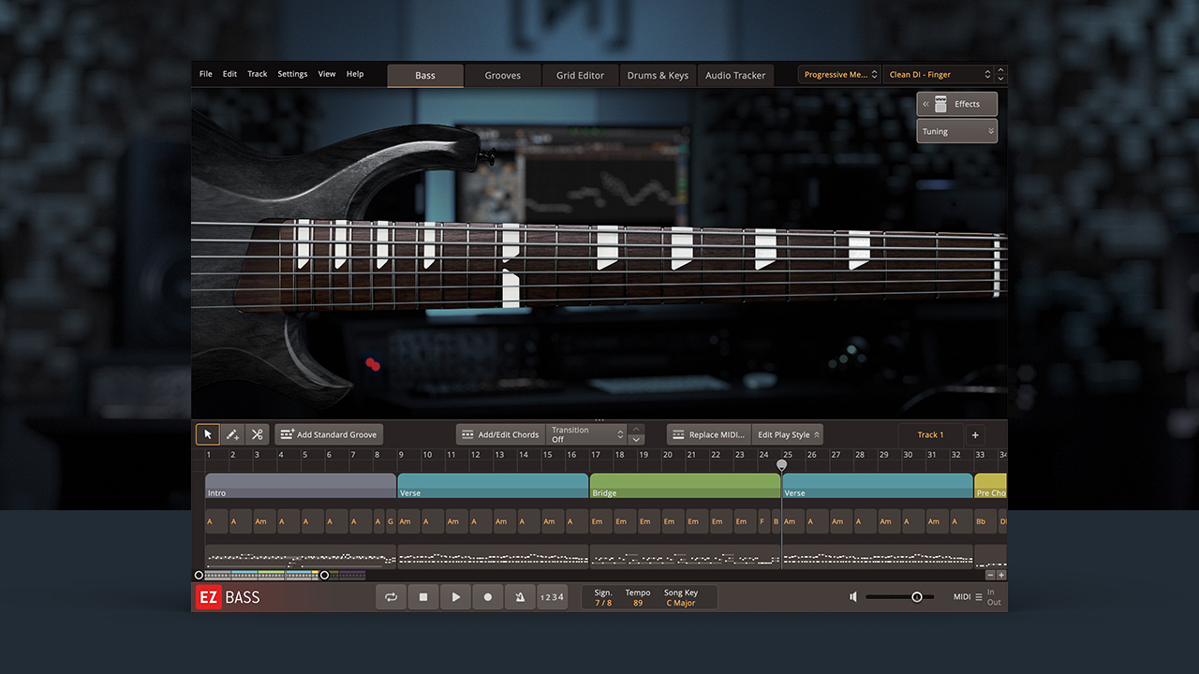Switch to the Drums & Keys tab
1199x674 pixels.
click(658, 76)
